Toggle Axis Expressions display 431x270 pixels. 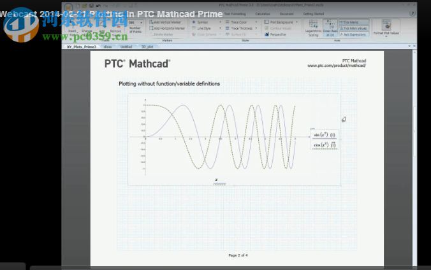pyautogui.click(x=353, y=34)
